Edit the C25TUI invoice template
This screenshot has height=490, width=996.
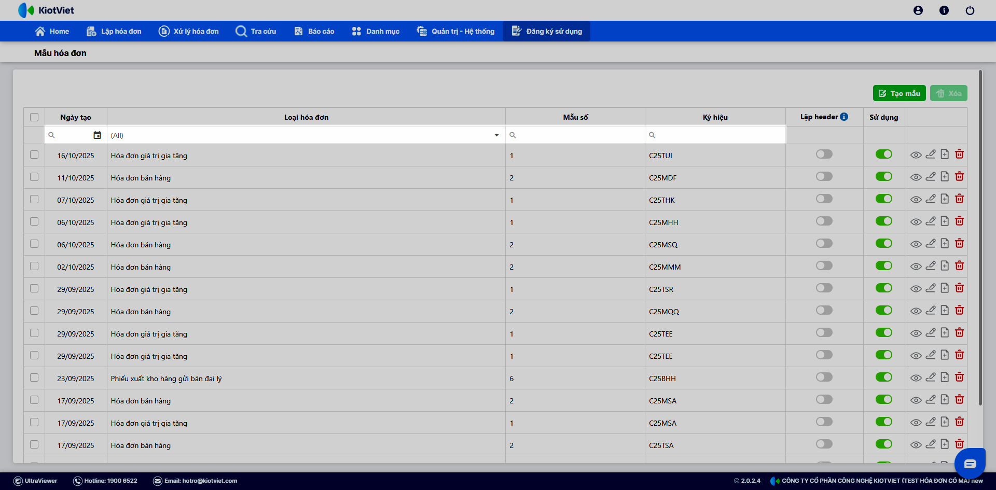coord(931,154)
